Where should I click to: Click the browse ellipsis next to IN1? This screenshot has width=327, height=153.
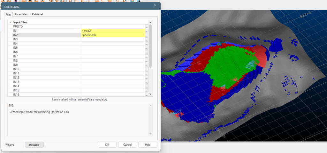147,31
